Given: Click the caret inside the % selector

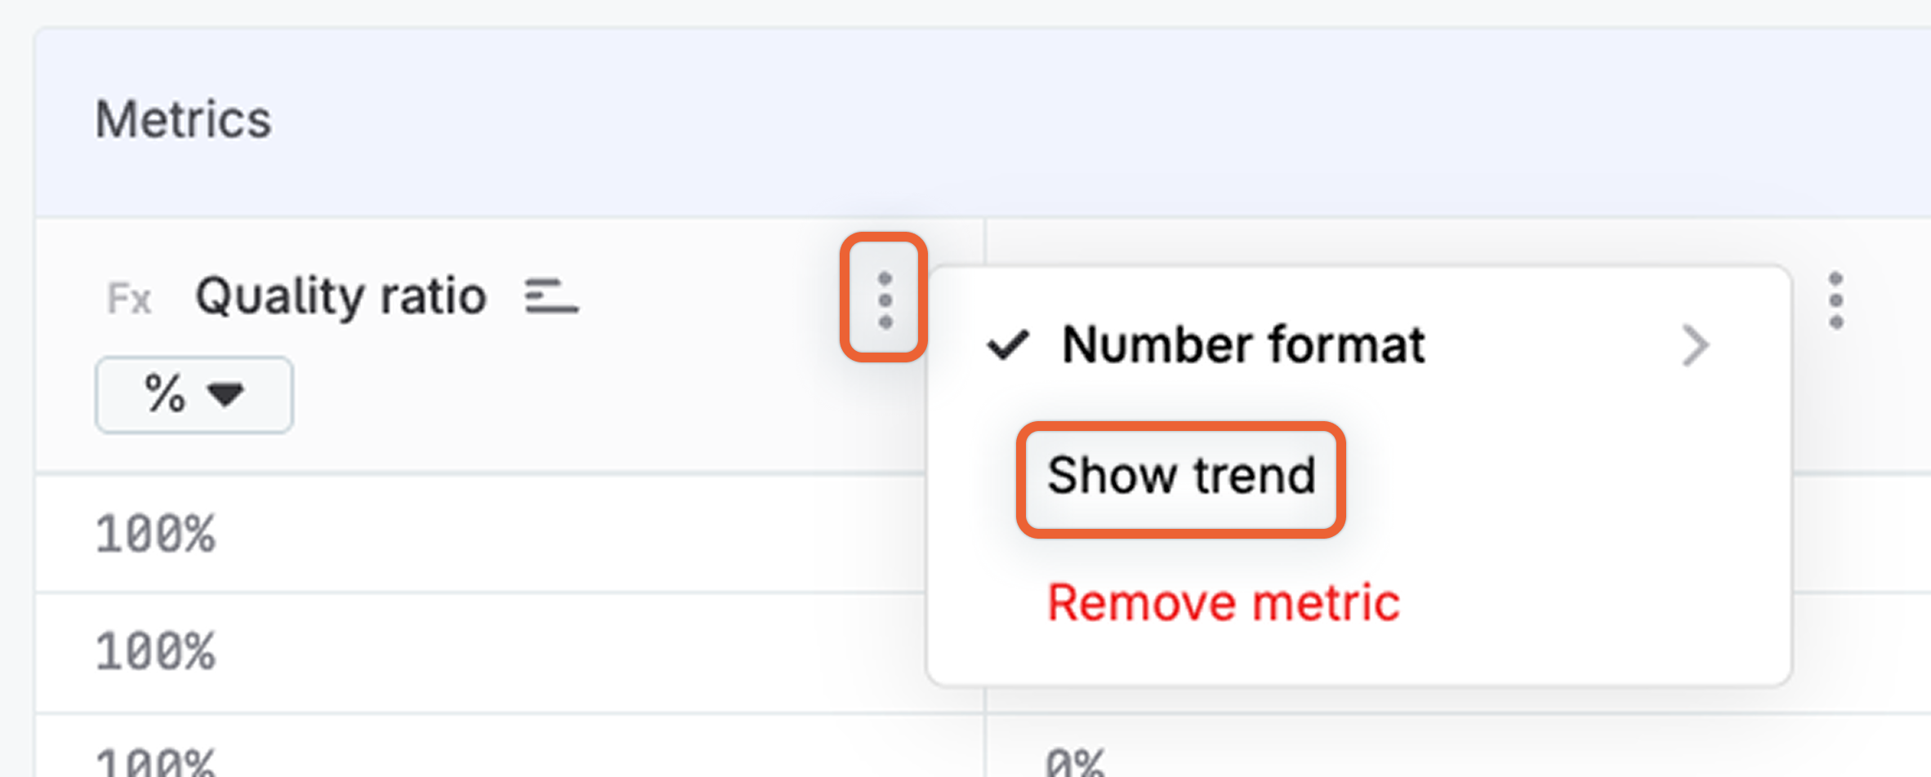Looking at the screenshot, I should pos(225,395).
